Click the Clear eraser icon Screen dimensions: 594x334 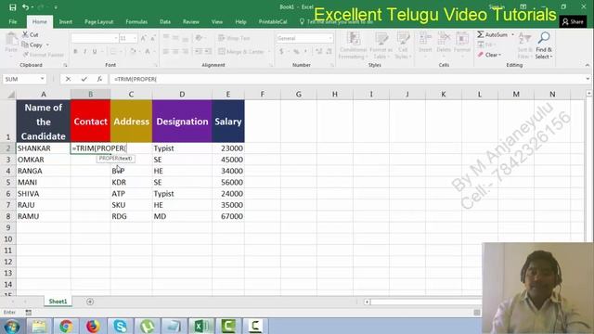pos(481,55)
